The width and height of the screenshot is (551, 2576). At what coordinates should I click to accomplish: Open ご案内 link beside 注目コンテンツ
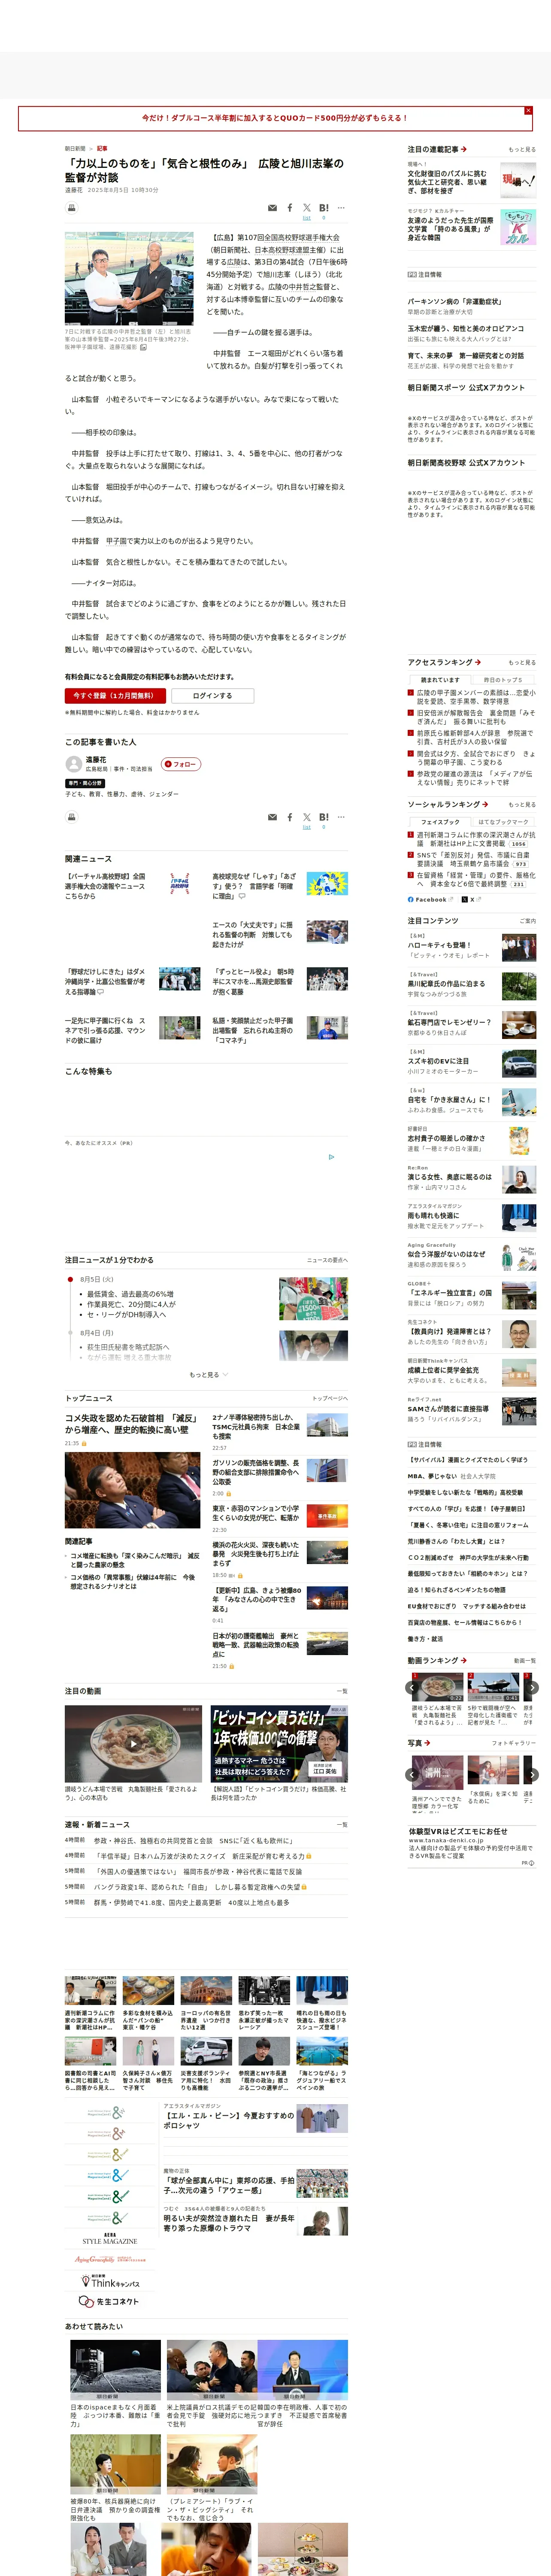tap(527, 921)
